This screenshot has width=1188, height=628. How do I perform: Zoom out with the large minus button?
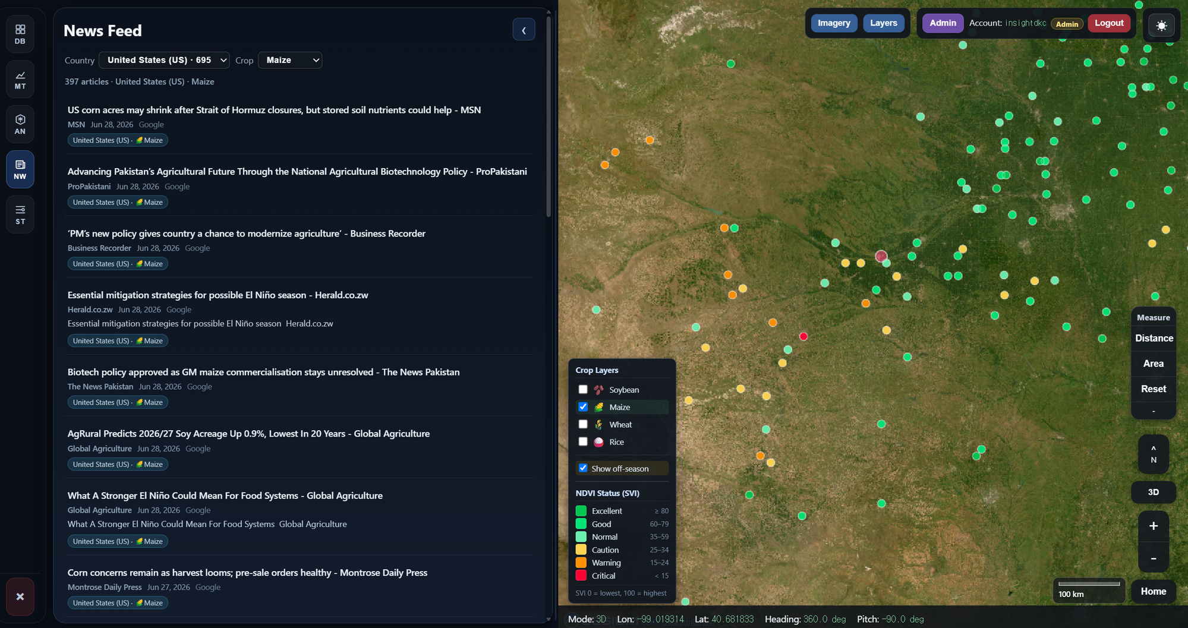[x=1154, y=558]
